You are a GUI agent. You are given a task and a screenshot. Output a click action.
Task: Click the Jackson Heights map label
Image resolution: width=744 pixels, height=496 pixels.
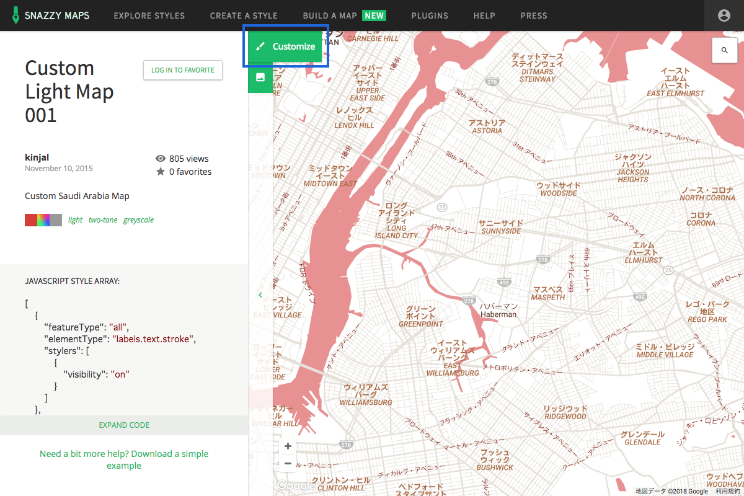(x=633, y=168)
